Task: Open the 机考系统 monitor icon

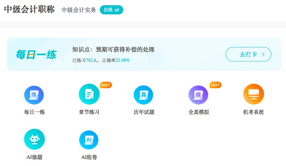Action: coord(253,94)
